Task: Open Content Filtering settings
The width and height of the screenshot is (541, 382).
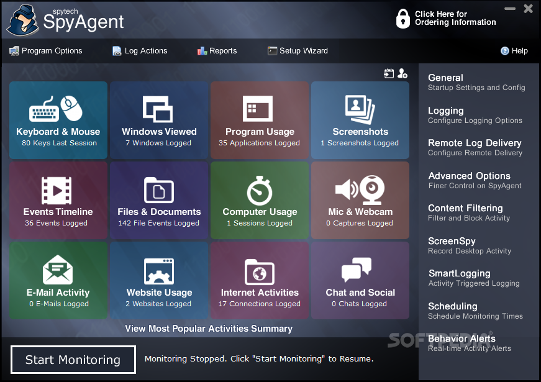Action: (x=469, y=212)
